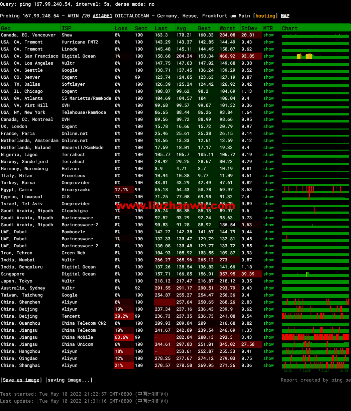The height and width of the screenshot is (411, 351).
Task: Click the China Mobile Jiangsu loss chart
Action: coord(315,337)
